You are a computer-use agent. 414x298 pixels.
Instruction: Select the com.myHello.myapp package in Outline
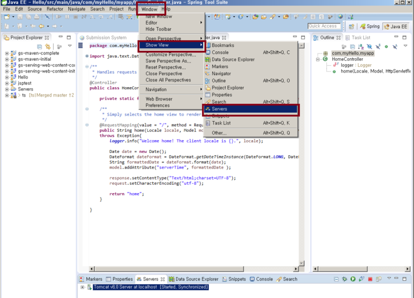[x=353, y=53]
